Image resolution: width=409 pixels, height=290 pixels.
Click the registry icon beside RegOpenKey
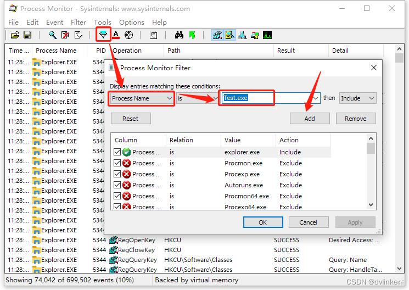click(x=114, y=240)
